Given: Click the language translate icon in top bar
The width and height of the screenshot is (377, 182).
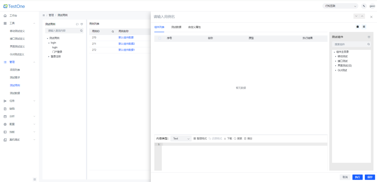Looking at the screenshot, I should (364, 6).
